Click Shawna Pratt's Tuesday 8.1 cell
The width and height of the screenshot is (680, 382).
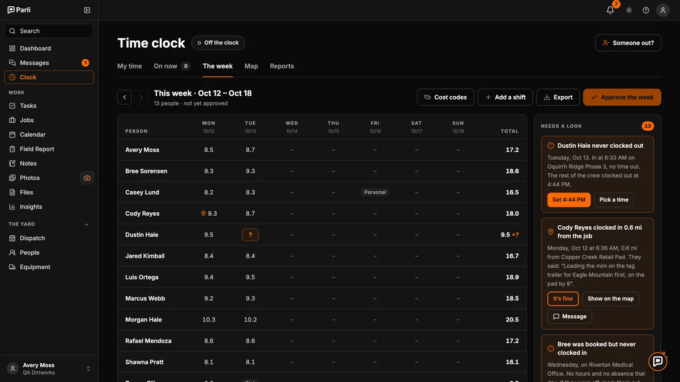point(250,362)
